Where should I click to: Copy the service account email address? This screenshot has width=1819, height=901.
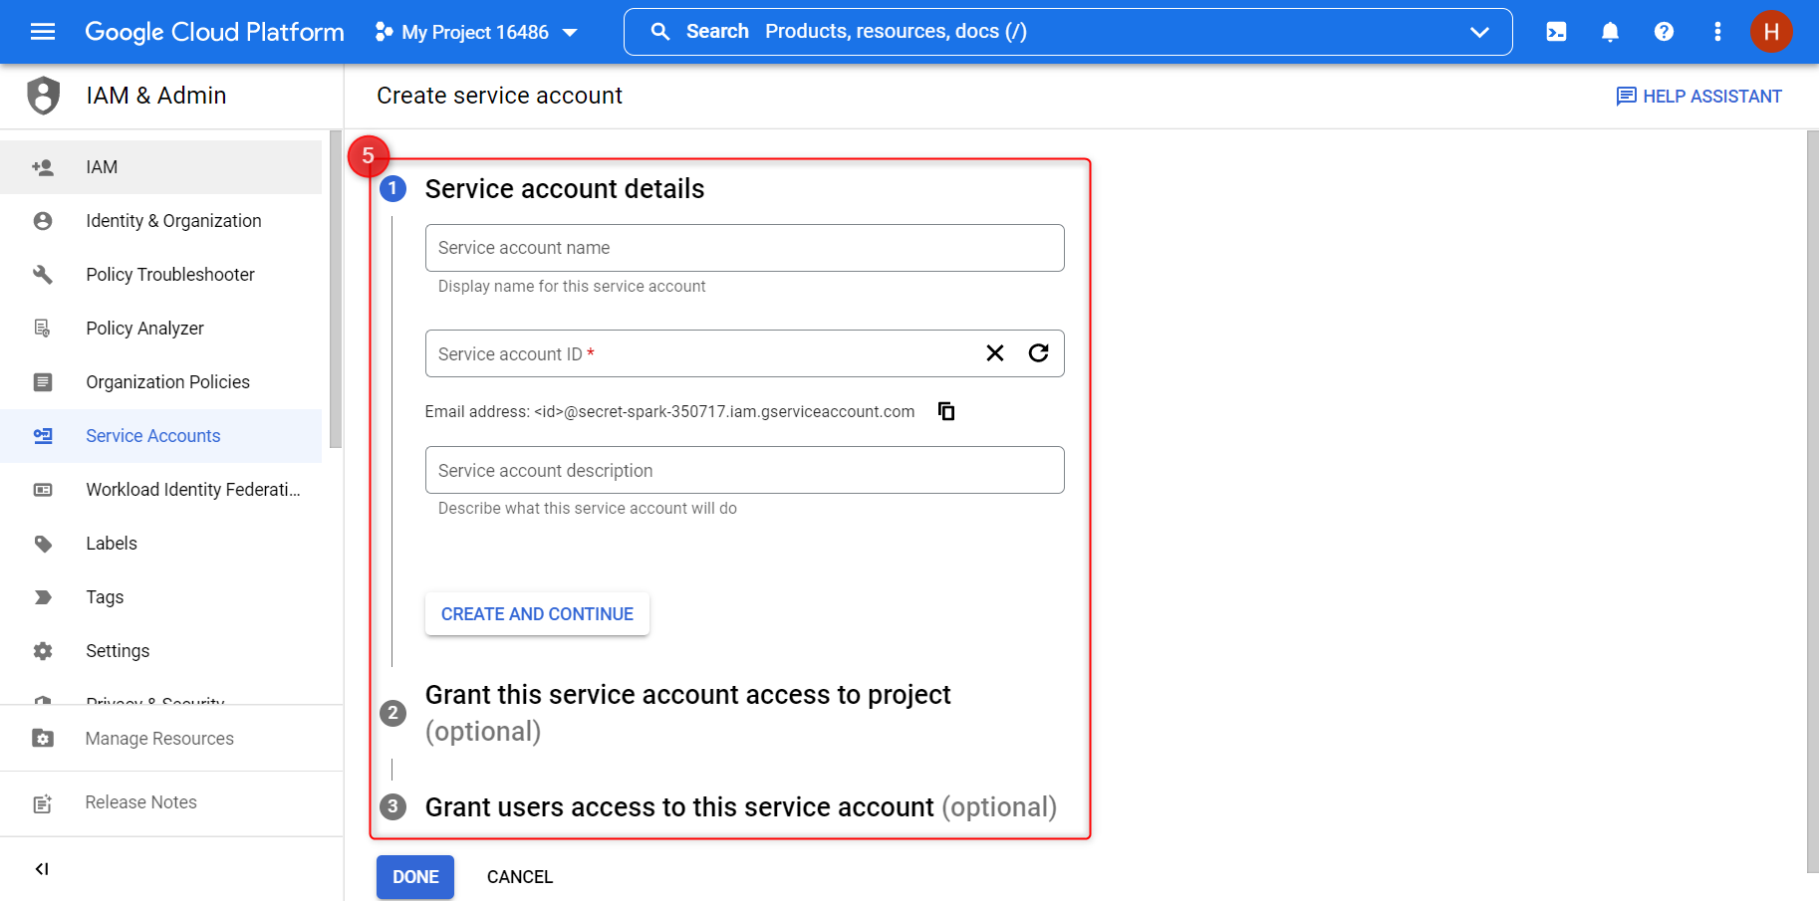[945, 410]
